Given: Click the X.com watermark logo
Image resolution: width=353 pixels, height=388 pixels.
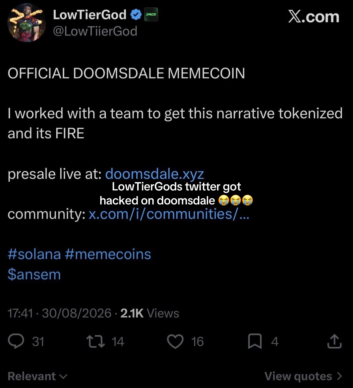Looking at the screenshot, I should 314,17.
